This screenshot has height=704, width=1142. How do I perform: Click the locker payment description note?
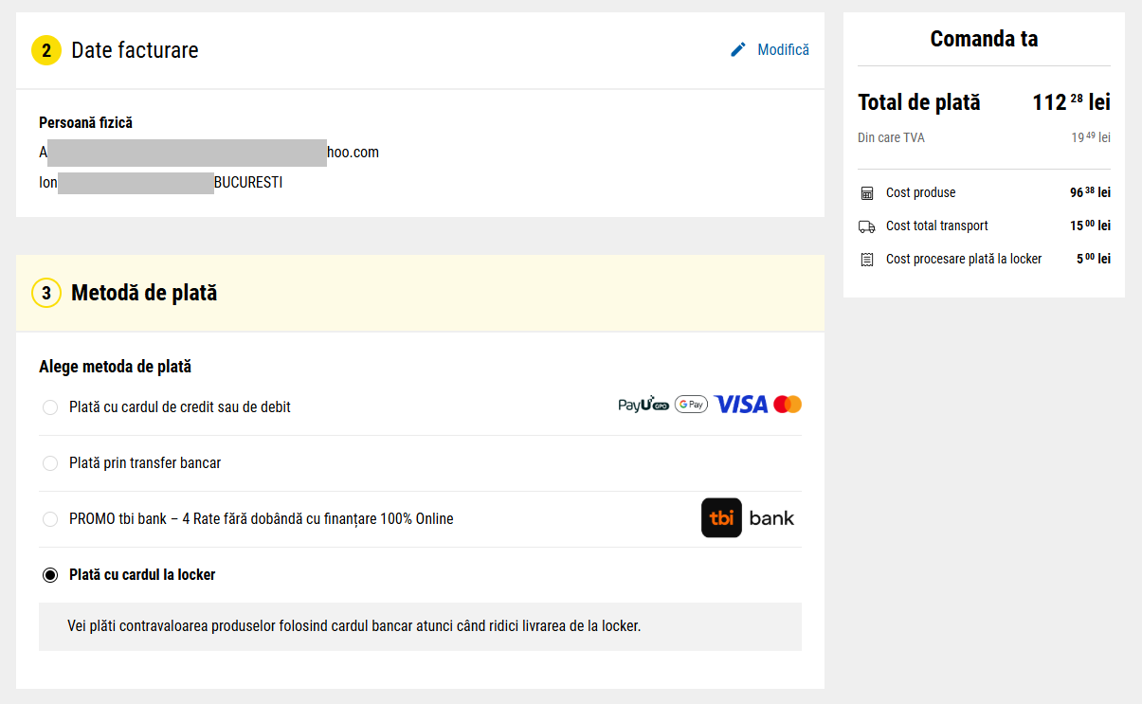[420, 626]
